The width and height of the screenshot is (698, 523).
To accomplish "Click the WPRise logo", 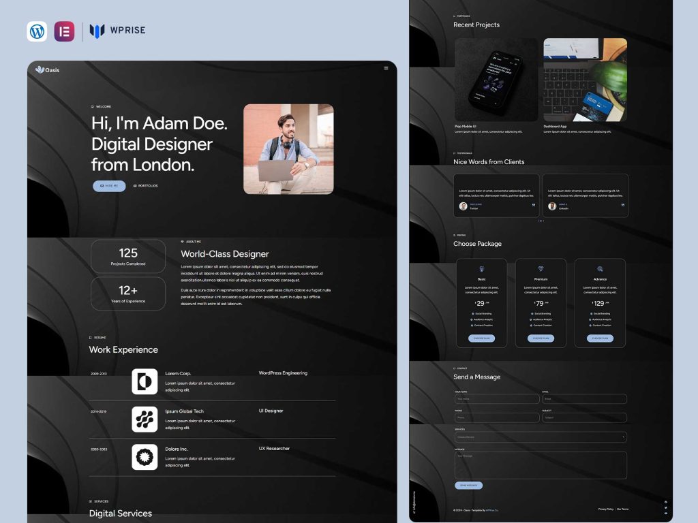I will pos(117,31).
